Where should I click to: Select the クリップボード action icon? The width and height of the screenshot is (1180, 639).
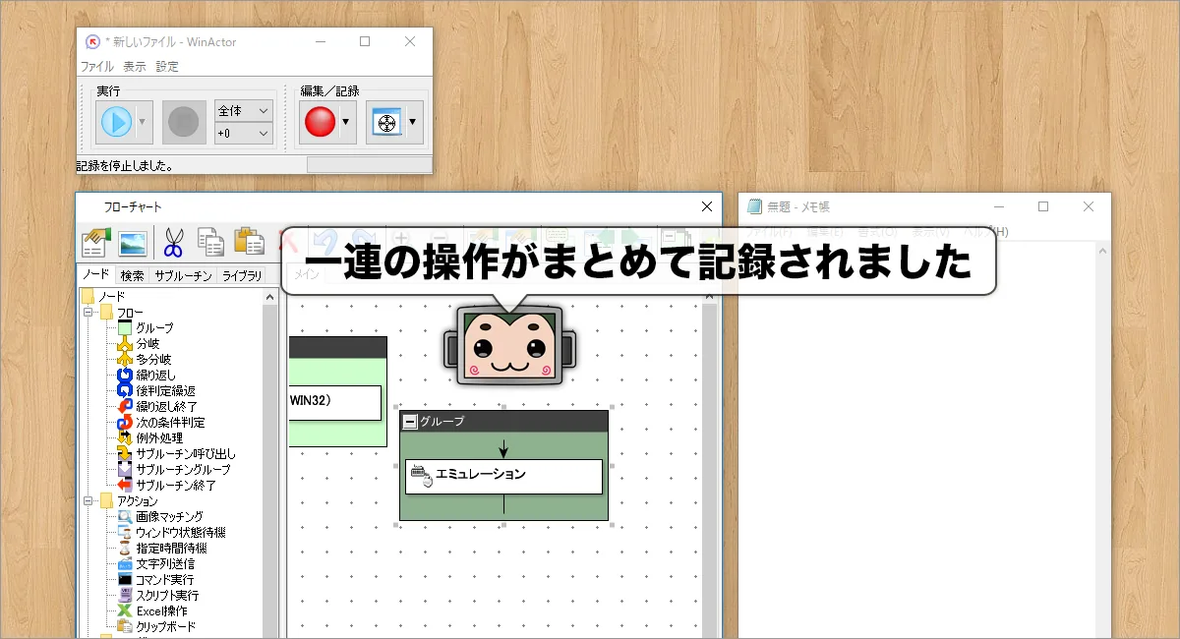(x=125, y=626)
